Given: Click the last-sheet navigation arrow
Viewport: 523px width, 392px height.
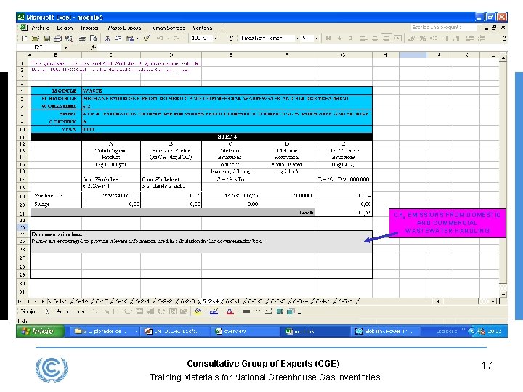Looking at the screenshot, I should tap(43, 301).
